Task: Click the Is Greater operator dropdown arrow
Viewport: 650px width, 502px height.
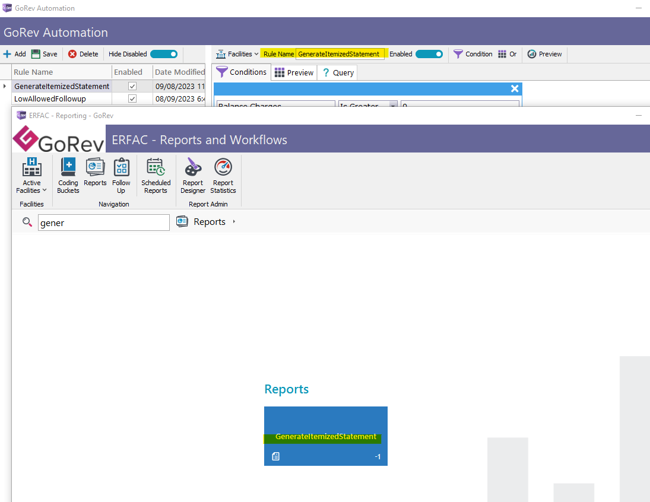Action: coord(392,104)
